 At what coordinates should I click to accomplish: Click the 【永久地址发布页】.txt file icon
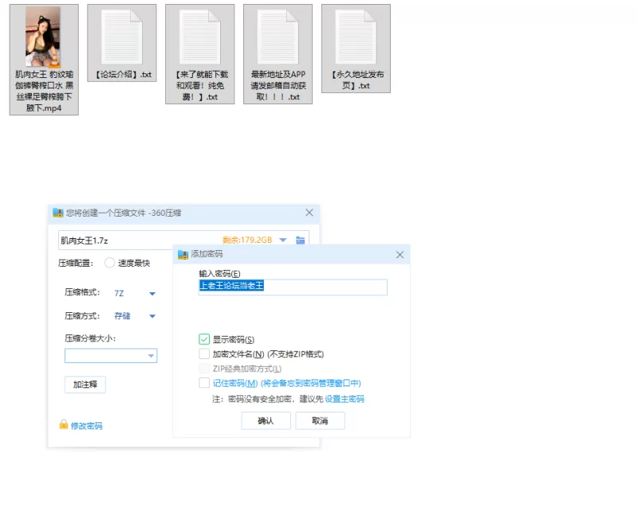[x=356, y=37]
